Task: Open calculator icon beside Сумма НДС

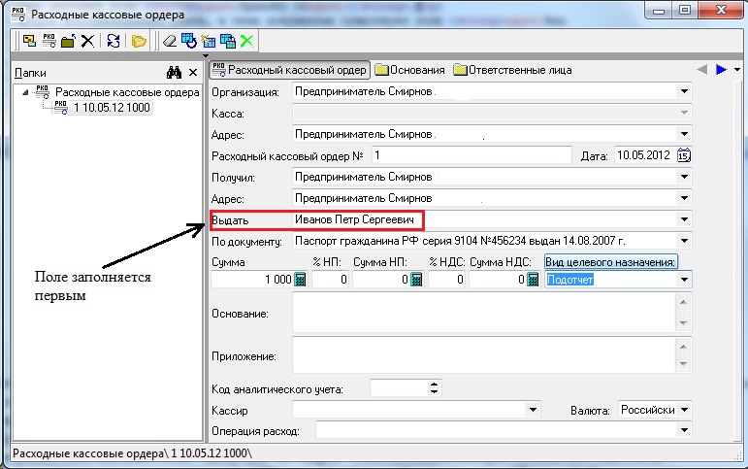Action: (533, 280)
